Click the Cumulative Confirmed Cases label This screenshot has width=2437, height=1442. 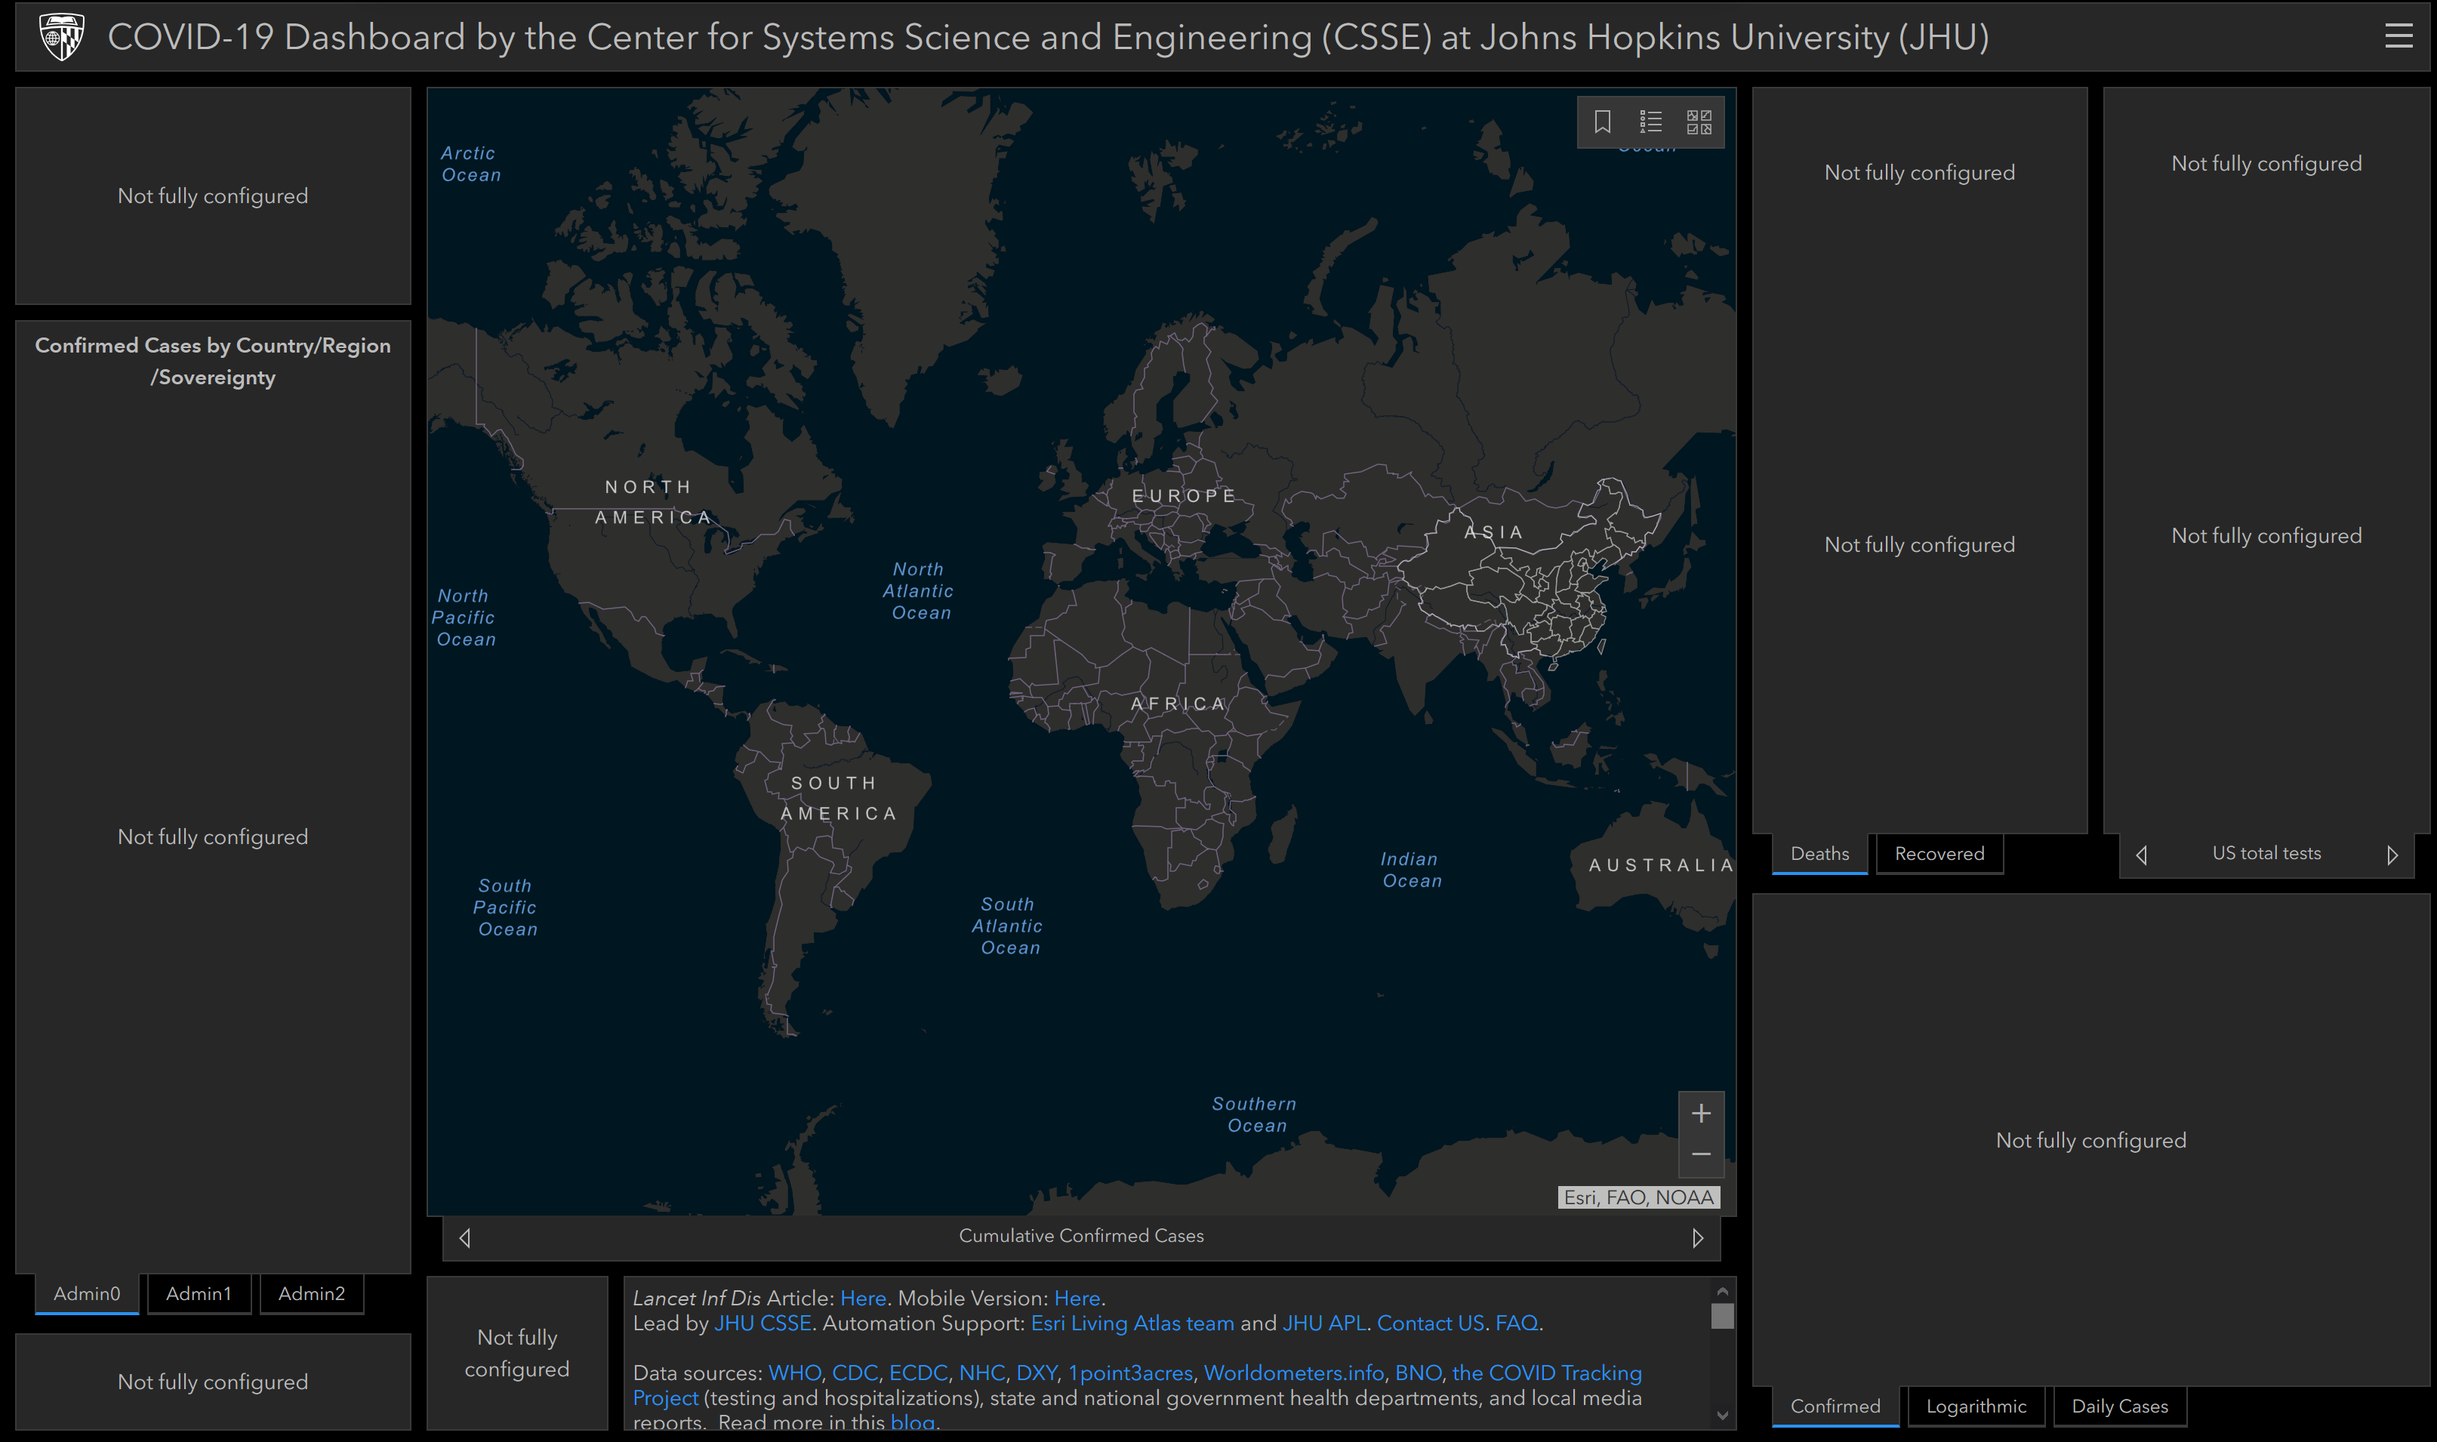[1080, 1236]
